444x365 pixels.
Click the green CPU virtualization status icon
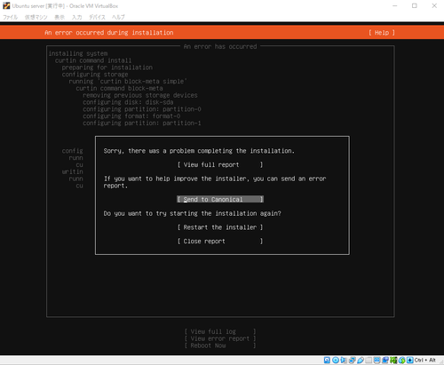(x=393, y=360)
